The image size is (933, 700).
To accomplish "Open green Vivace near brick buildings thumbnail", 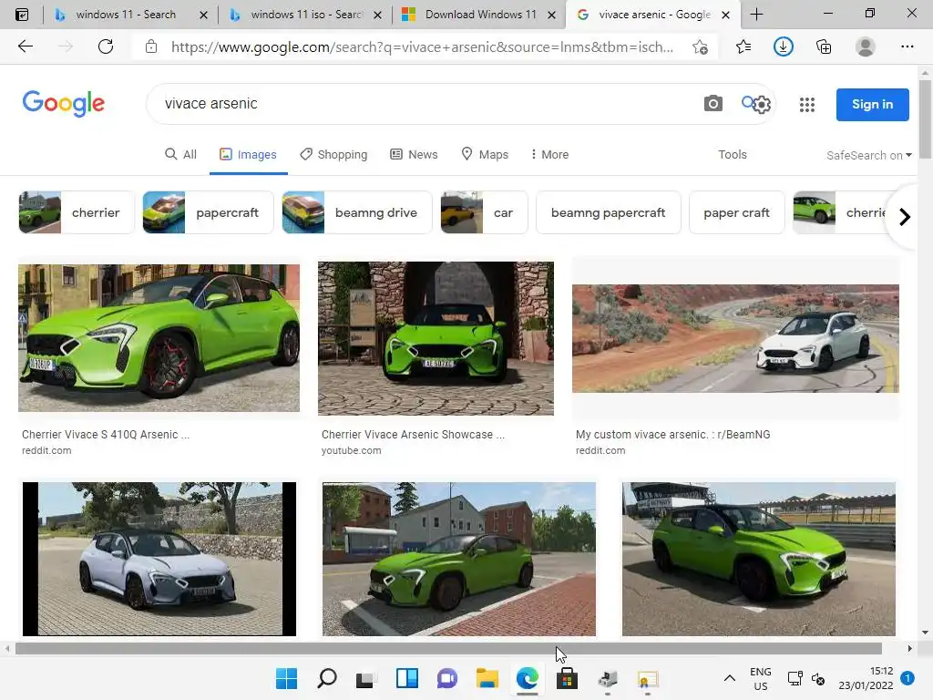I will click(x=459, y=559).
